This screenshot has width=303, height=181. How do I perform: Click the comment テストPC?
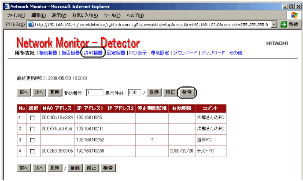[205, 151]
